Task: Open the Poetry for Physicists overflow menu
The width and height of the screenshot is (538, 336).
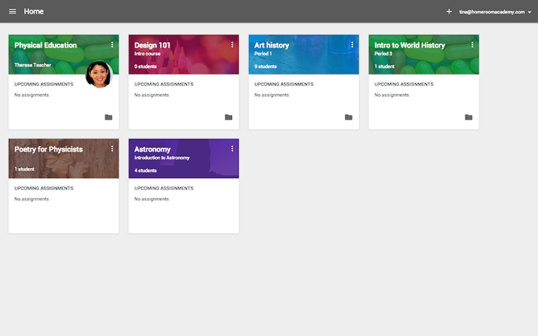Action: [x=112, y=149]
